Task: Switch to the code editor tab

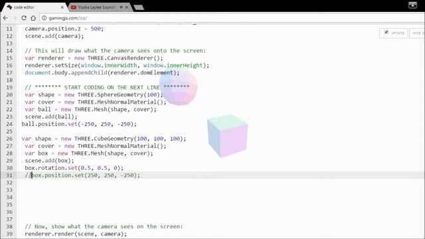Action: (34, 7)
